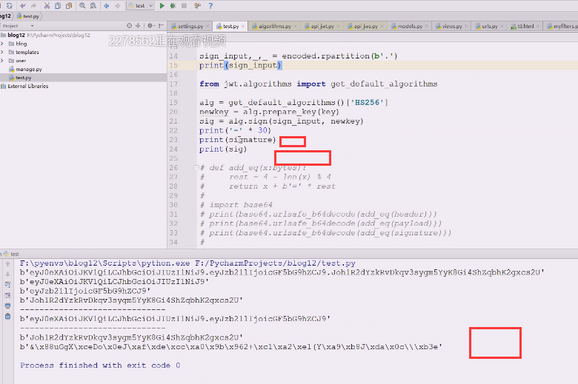Click 'HS256' string on line 19
The height and width of the screenshot is (384, 578).
click(x=366, y=102)
